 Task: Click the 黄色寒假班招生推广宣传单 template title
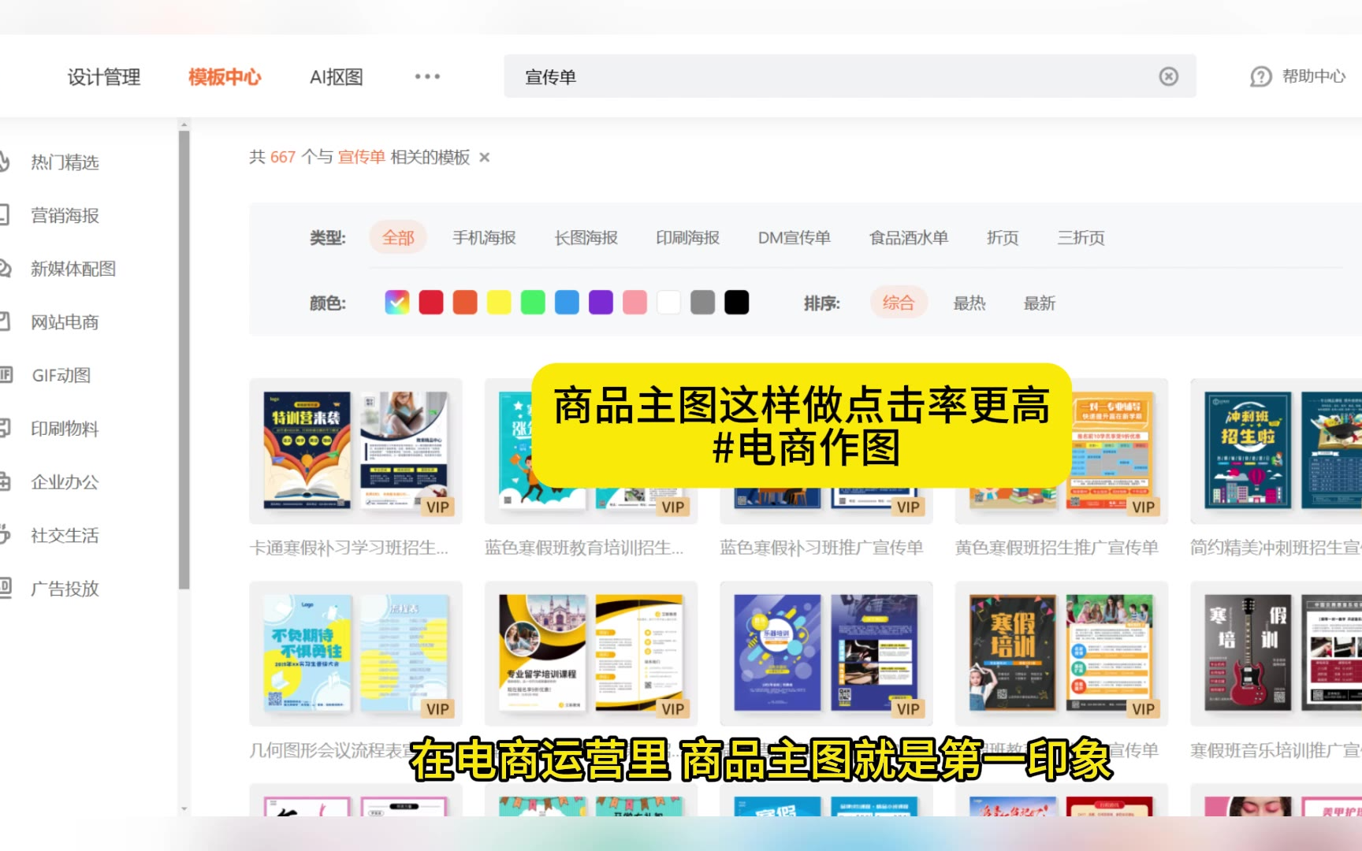tap(1057, 548)
